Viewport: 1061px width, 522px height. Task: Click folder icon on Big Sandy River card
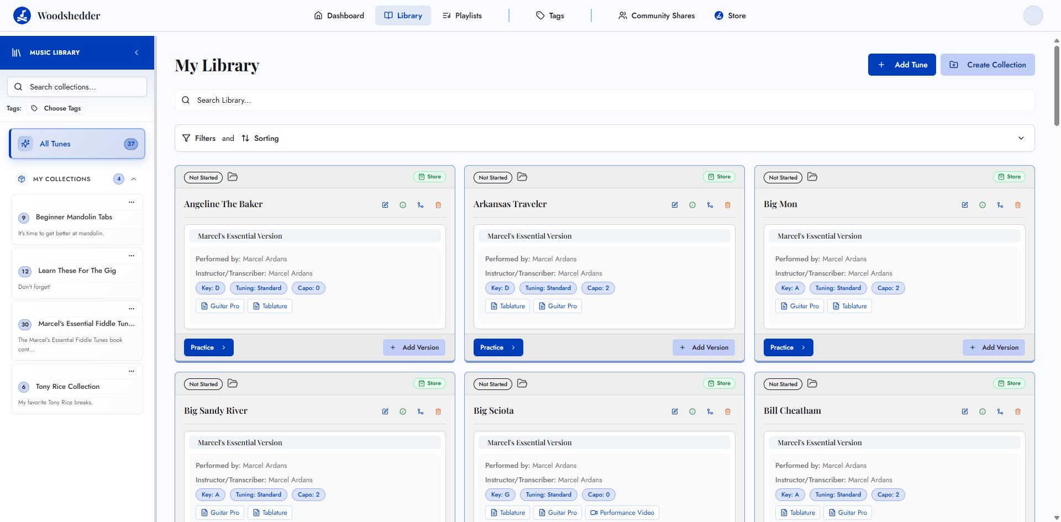pyautogui.click(x=233, y=383)
